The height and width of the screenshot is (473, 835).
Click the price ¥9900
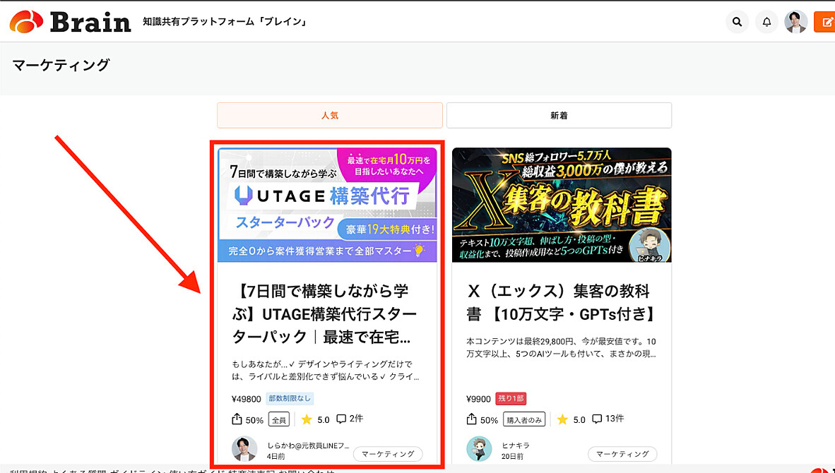478,399
